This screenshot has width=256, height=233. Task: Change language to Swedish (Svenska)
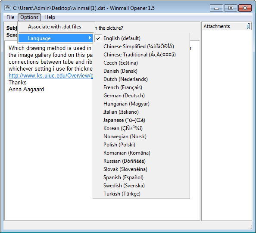[x=141, y=186]
